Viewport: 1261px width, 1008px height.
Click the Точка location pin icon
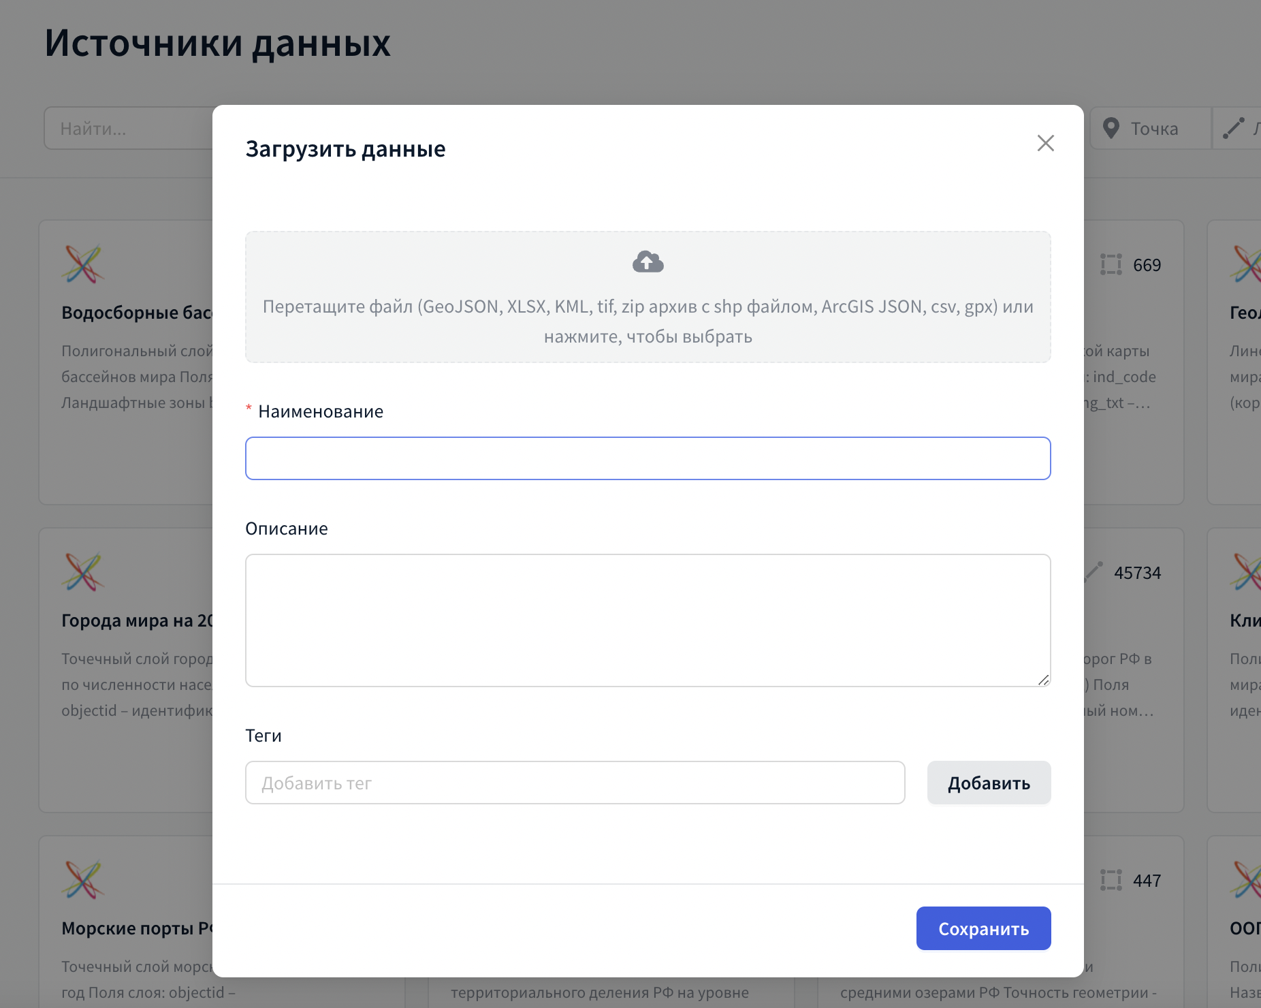click(1111, 128)
